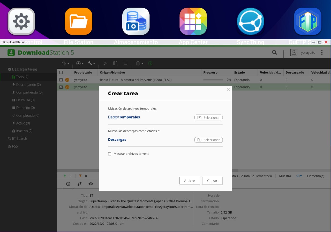Click the Radio Futura progress bar
Image resolution: width=331 pixels, height=232 pixels.
[x=213, y=80]
